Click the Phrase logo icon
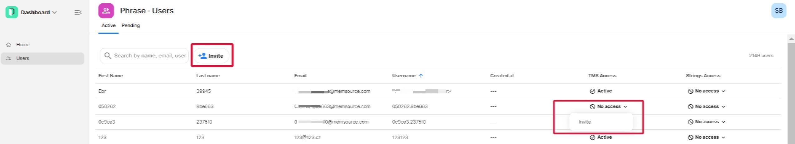 click(12, 12)
